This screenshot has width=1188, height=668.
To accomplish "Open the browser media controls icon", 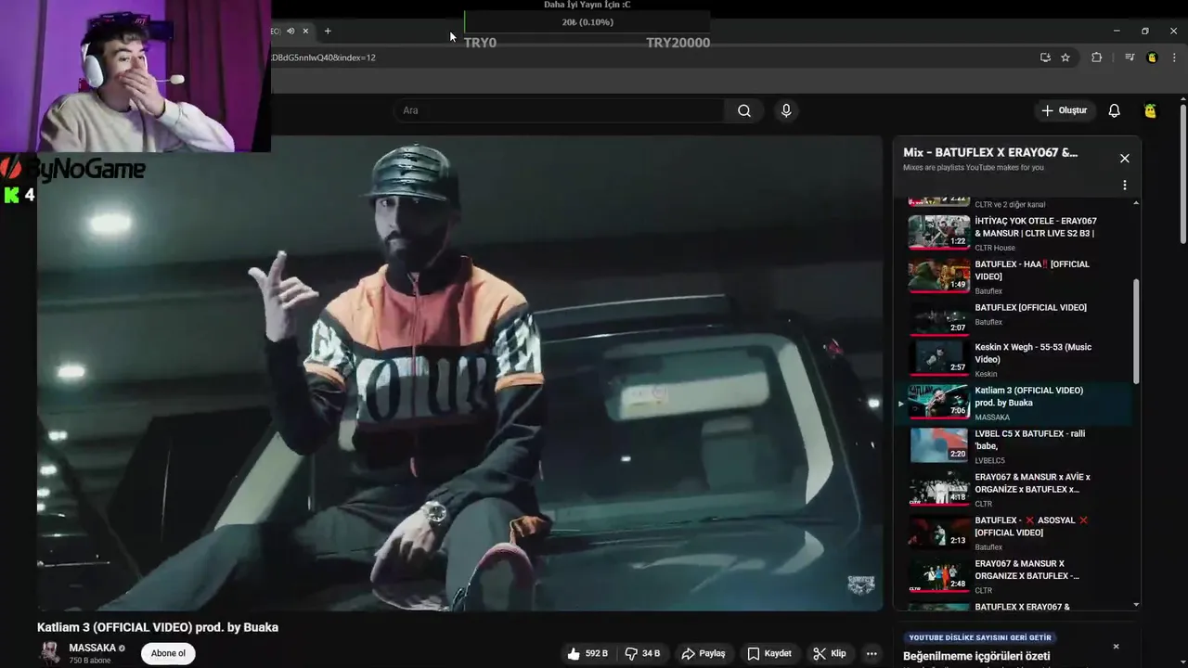I will pyautogui.click(x=1129, y=58).
